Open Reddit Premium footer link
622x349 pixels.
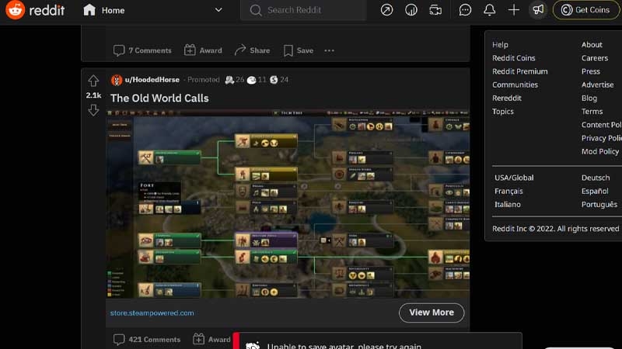519,71
